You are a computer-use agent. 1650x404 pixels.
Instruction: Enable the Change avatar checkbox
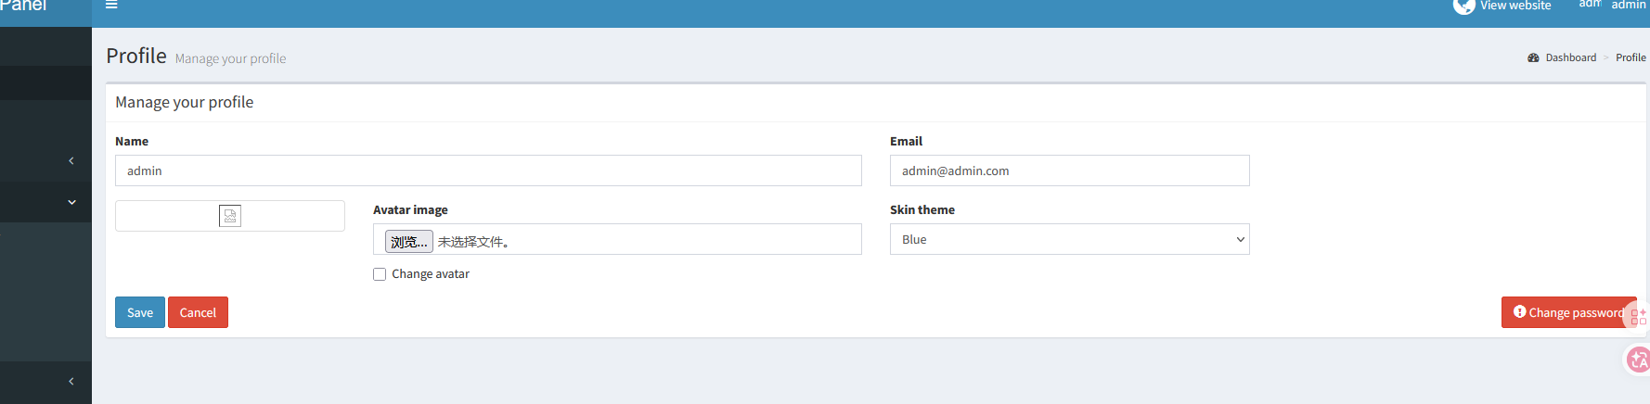tap(380, 274)
